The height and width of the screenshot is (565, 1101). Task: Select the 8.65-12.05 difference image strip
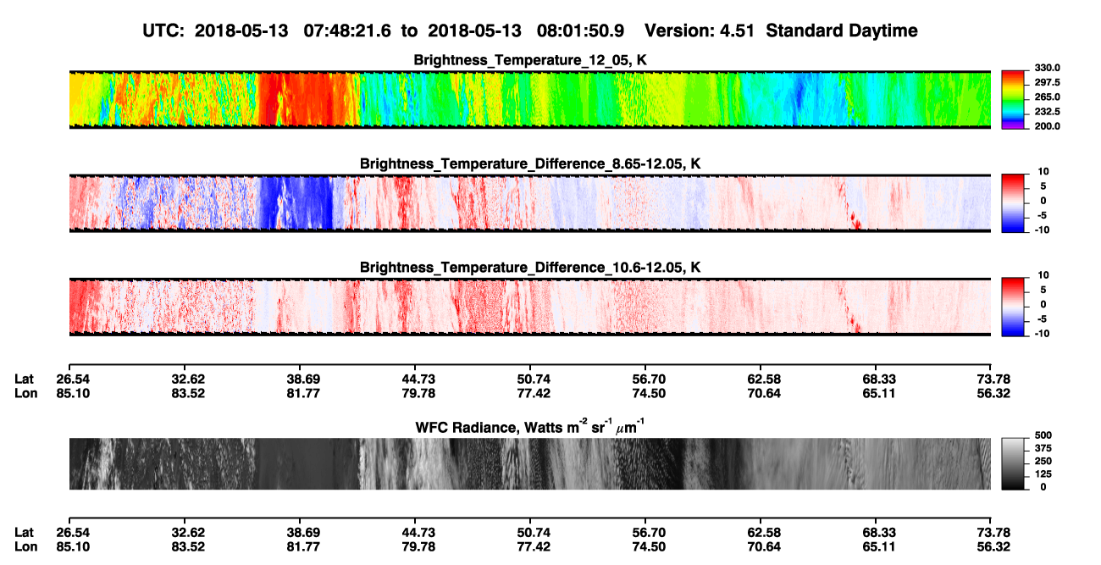coord(530,203)
